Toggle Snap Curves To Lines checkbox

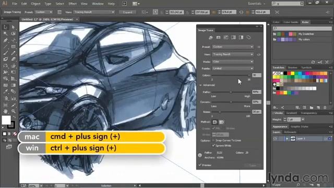point(213,140)
